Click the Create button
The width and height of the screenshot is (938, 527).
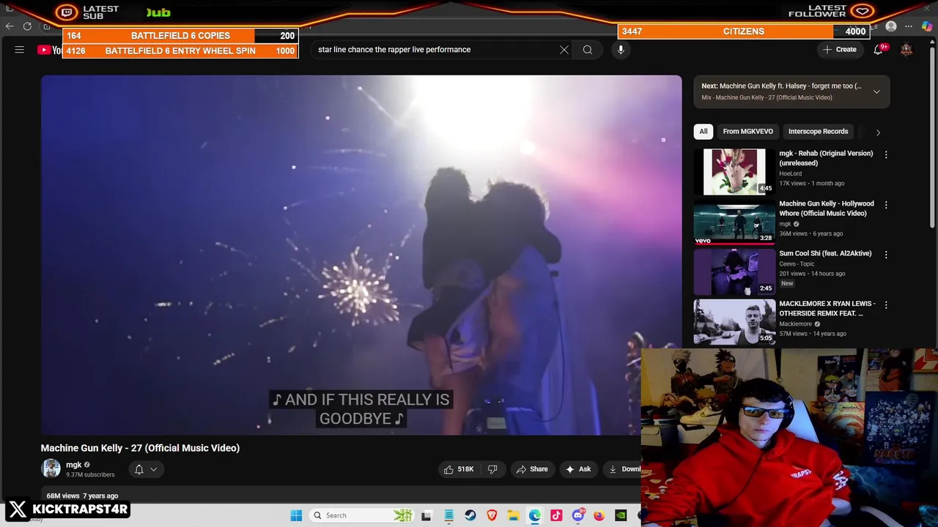(840, 50)
